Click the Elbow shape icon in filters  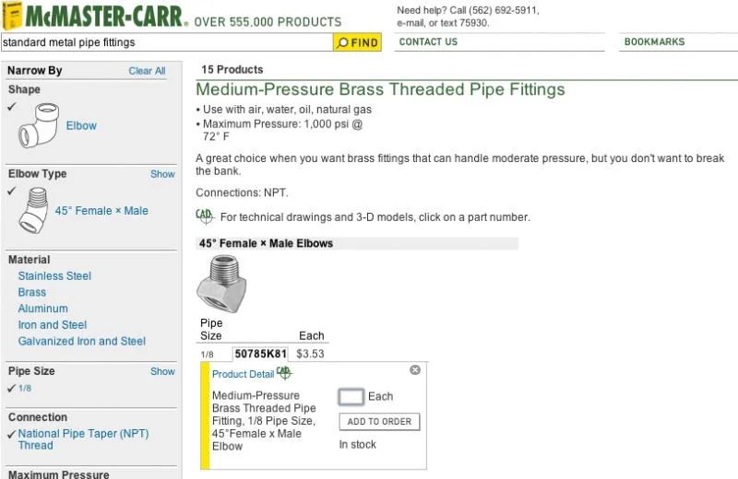click(x=40, y=124)
